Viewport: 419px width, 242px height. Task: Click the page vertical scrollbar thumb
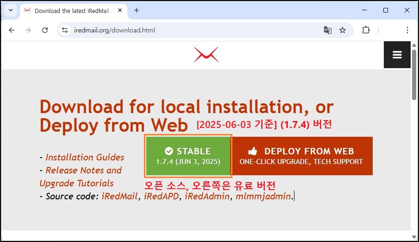414,75
